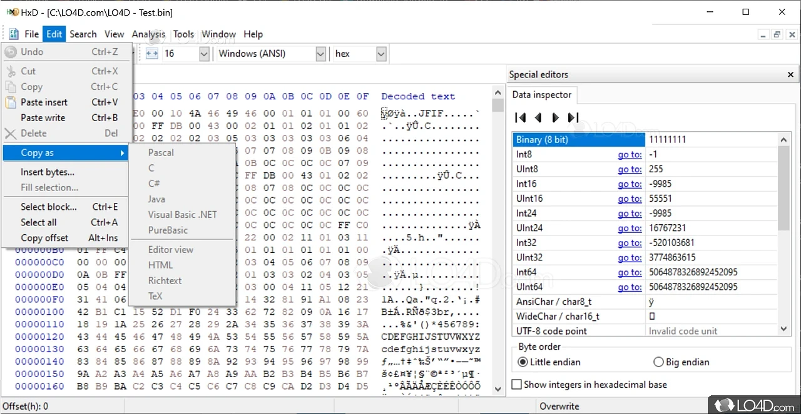This screenshot has height=414, width=801.
Task: Choose Pascal in Copy as submenu
Action: [182, 152]
